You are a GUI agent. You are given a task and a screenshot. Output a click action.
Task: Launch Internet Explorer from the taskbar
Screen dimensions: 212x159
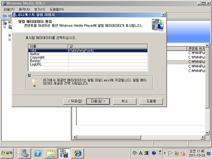click(x=78, y=153)
